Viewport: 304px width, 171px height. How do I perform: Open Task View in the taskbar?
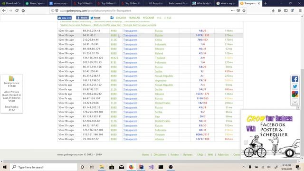pyautogui.click(x=92, y=167)
